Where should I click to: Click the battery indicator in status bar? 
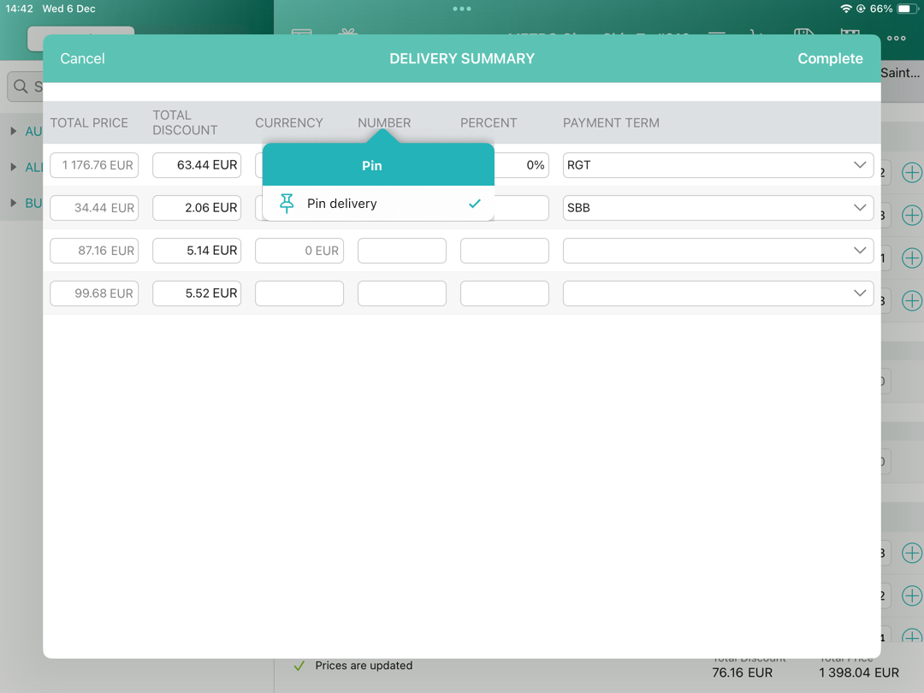click(x=907, y=9)
